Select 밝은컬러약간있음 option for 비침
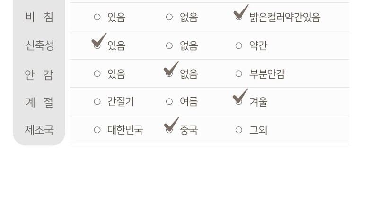 coord(239,17)
